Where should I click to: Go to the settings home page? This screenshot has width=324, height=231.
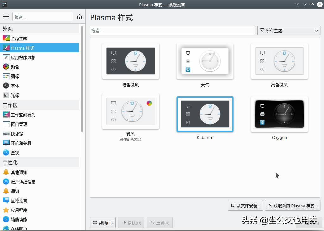[x=79, y=16]
